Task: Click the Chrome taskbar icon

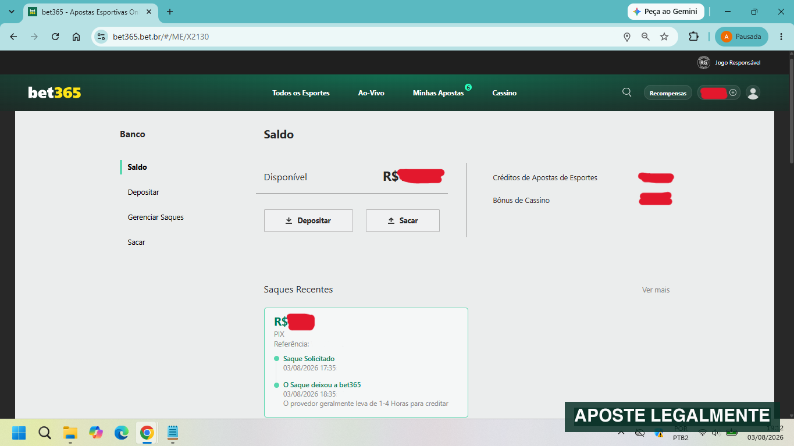Action: point(147,433)
